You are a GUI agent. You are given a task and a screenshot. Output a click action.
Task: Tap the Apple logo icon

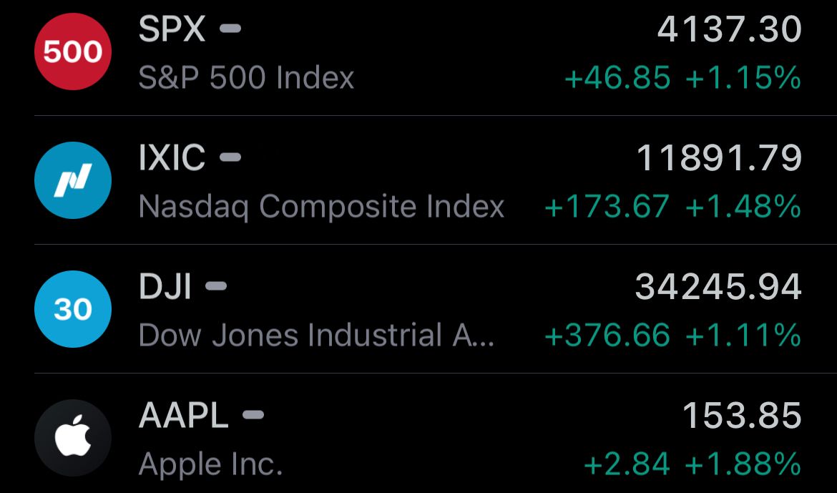click(x=72, y=438)
